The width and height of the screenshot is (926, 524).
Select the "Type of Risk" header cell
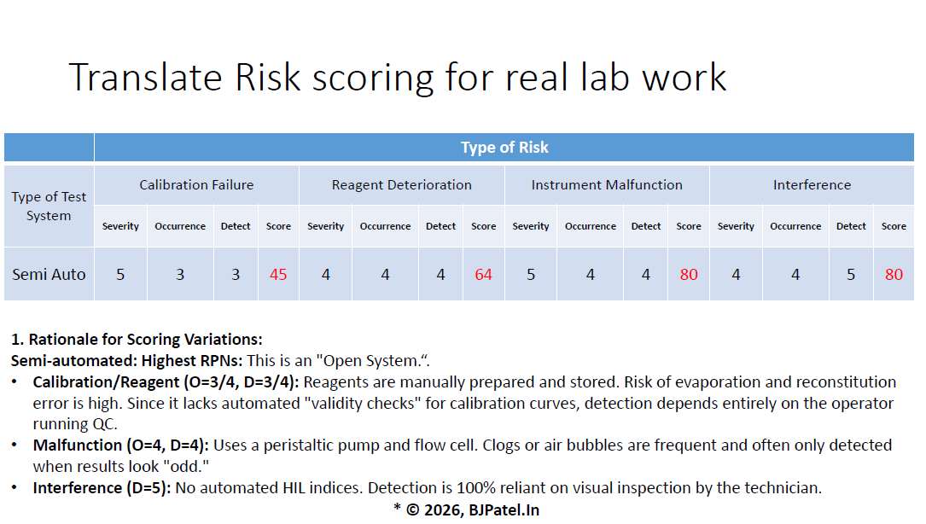504,148
